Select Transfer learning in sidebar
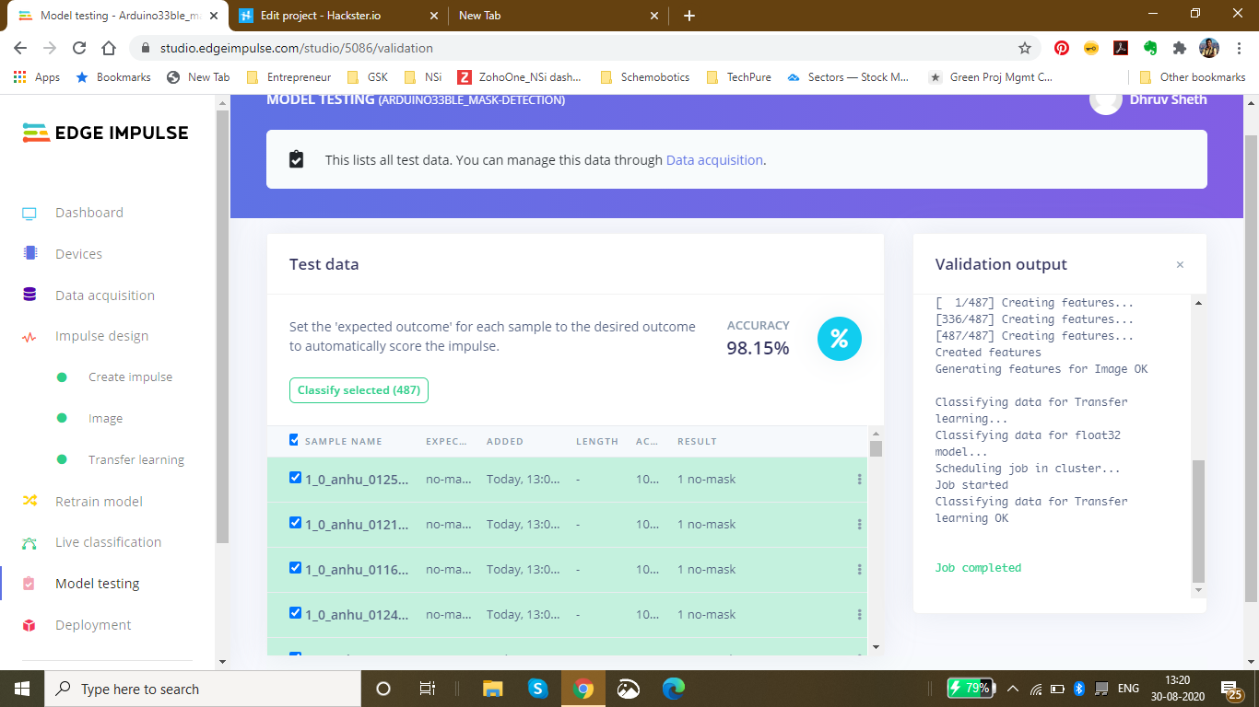 pyautogui.click(x=135, y=460)
